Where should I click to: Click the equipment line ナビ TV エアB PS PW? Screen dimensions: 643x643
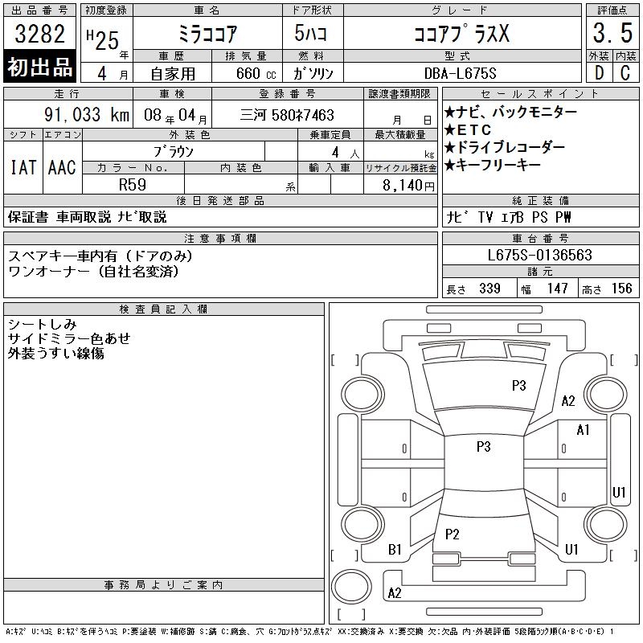coord(509,217)
